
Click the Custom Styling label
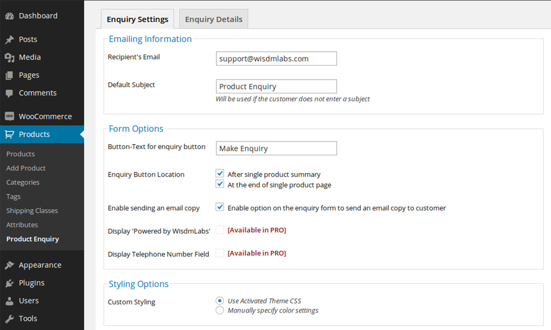pyautogui.click(x=132, y=302)
